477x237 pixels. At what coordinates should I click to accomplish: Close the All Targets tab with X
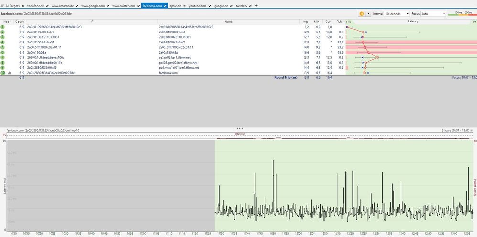click(22, 6)
